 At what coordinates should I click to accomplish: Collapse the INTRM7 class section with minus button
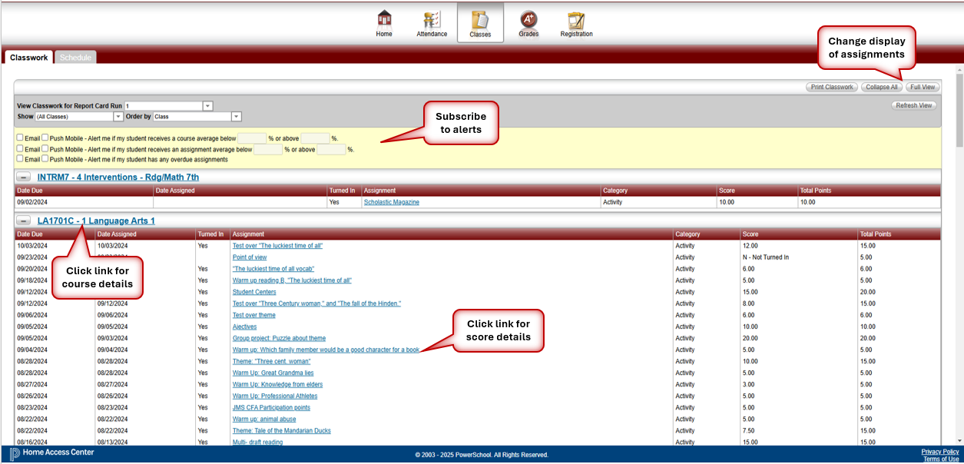[24, 177]
